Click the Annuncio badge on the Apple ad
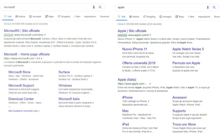Screen dimensions: 220x138 [122, 35]
